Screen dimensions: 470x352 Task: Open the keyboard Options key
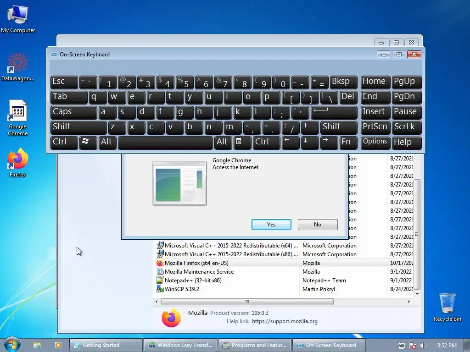[375, 143]
